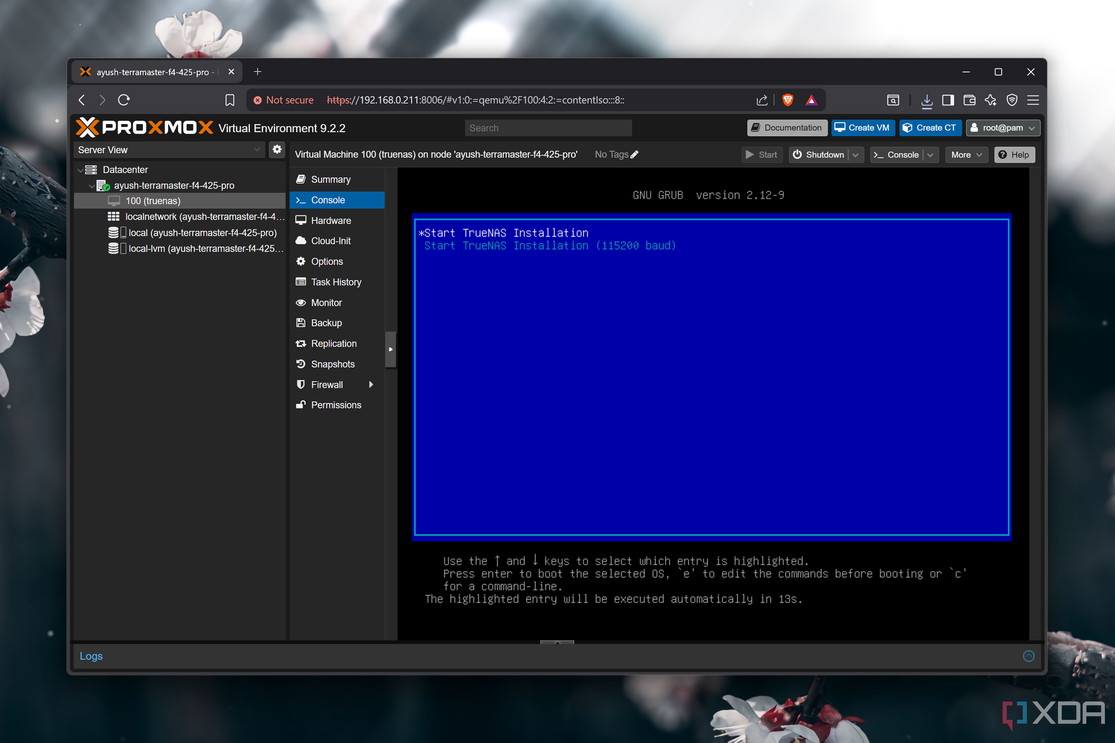Open the browser downloads icon

(927, 100)
